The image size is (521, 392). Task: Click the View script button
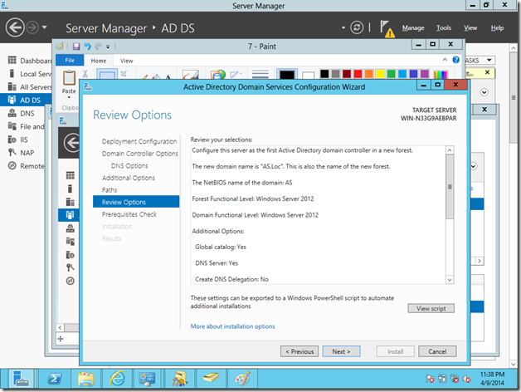(431, 308)
